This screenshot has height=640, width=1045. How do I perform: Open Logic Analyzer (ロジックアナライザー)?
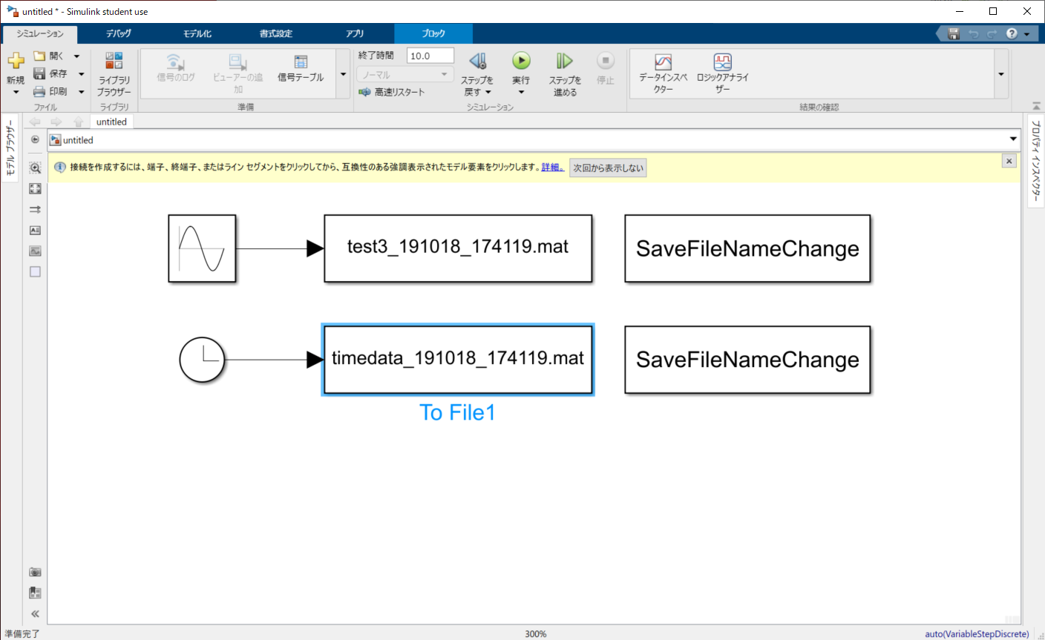[x=722, y=73]
